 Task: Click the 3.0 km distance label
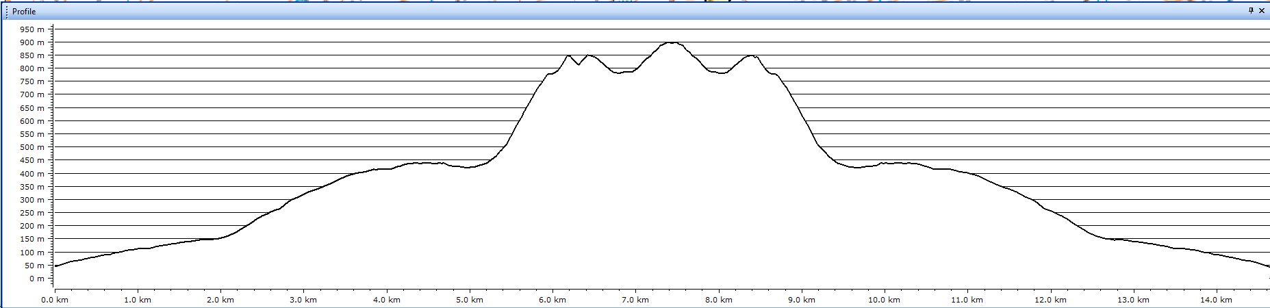click(303, 300)
